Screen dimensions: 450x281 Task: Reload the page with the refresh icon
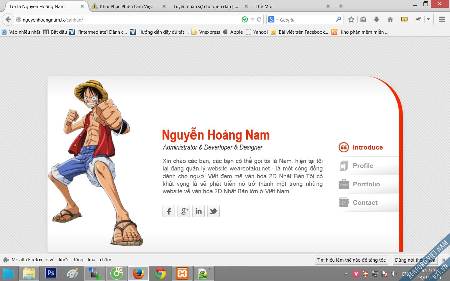pyautogui.click(x=259, y=20)
